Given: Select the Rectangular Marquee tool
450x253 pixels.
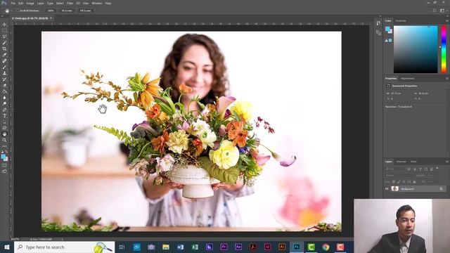Looking at the screenshot, I should pyautogui.click(x=4, y=31).
